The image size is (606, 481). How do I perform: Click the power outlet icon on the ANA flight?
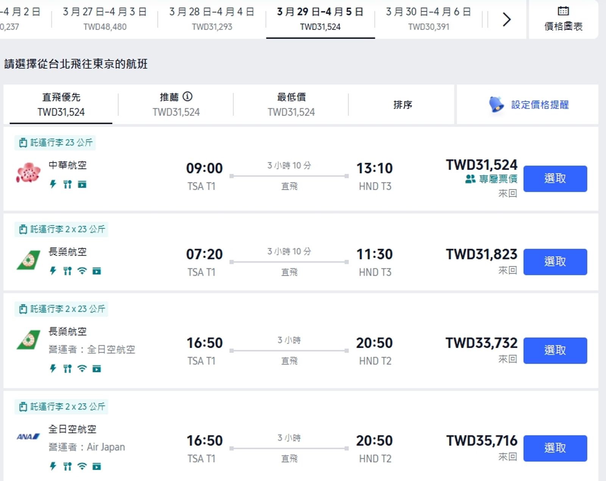click(53, 466)
